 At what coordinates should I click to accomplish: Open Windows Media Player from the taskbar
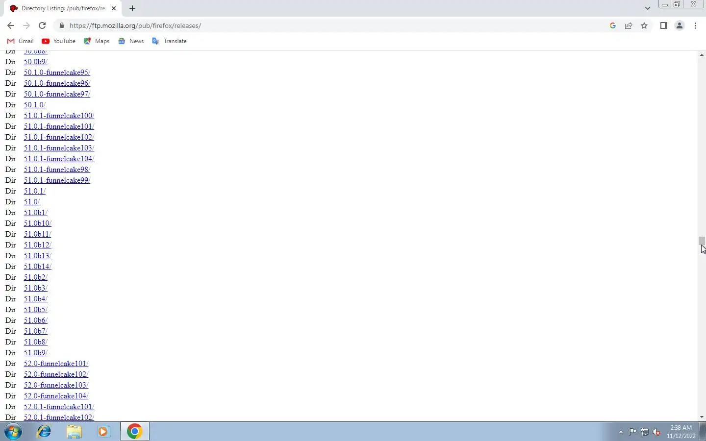(x=103, y=432)
